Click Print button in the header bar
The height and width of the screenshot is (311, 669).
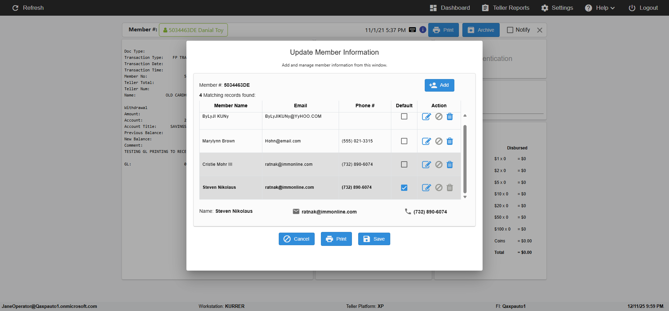point(444,30)
